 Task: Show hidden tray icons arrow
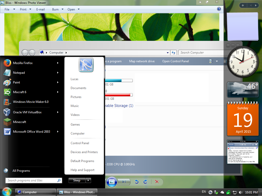coord(210,192)
